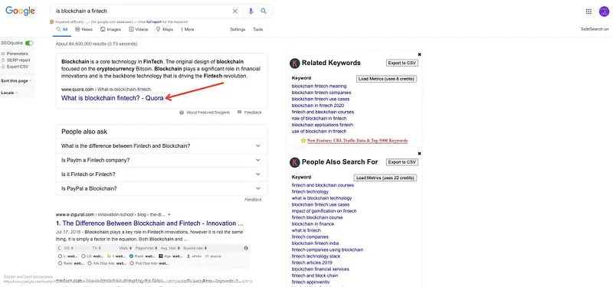Image resolution: width=613 pixels, height=287 pixels.
Task: Click the Export CSV icon in sidebar
Action: coord(3,67)
